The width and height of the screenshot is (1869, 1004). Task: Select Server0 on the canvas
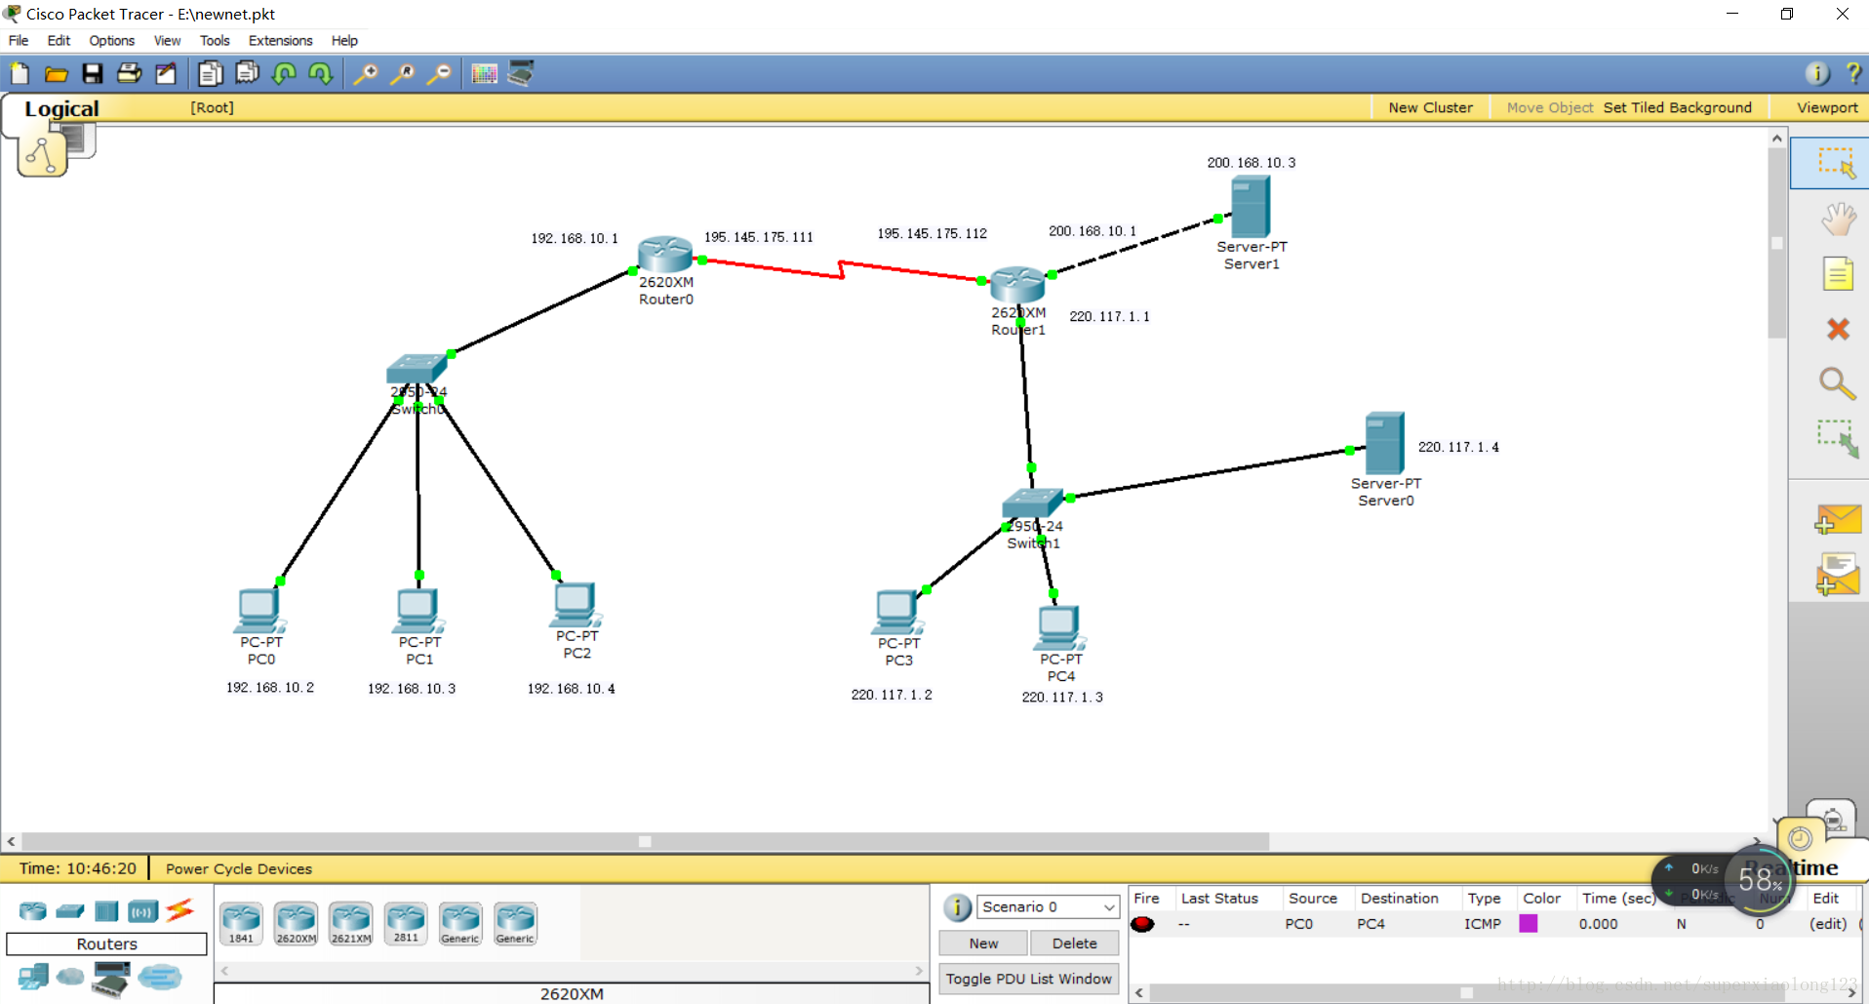coord(1384,444)
